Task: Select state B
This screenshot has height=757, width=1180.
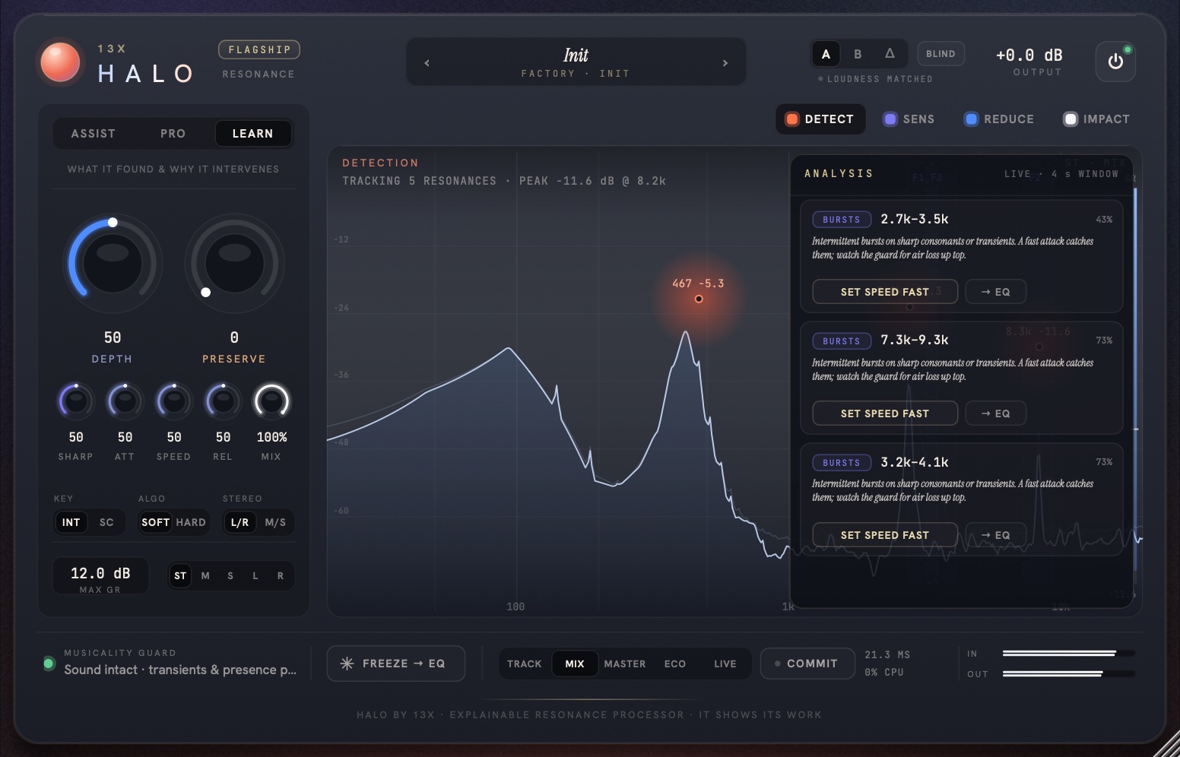Action: tap(858, 54)
